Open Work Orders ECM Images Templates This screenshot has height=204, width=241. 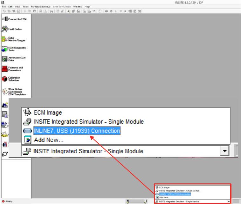14,92
